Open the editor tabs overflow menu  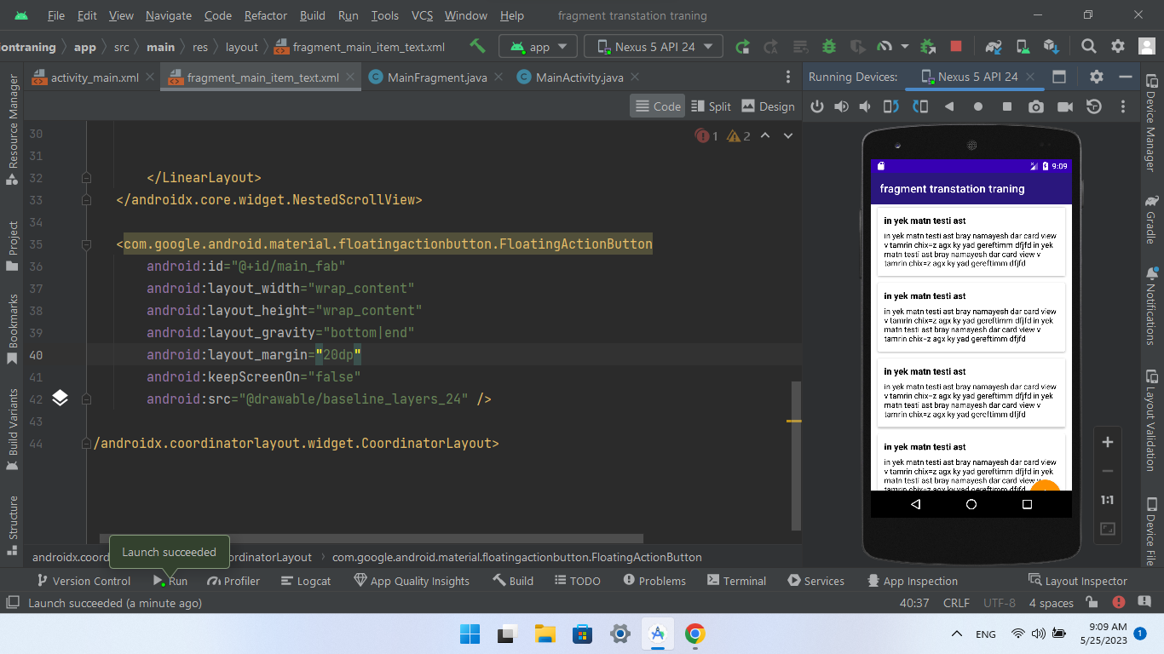click(x=787, y=77)
